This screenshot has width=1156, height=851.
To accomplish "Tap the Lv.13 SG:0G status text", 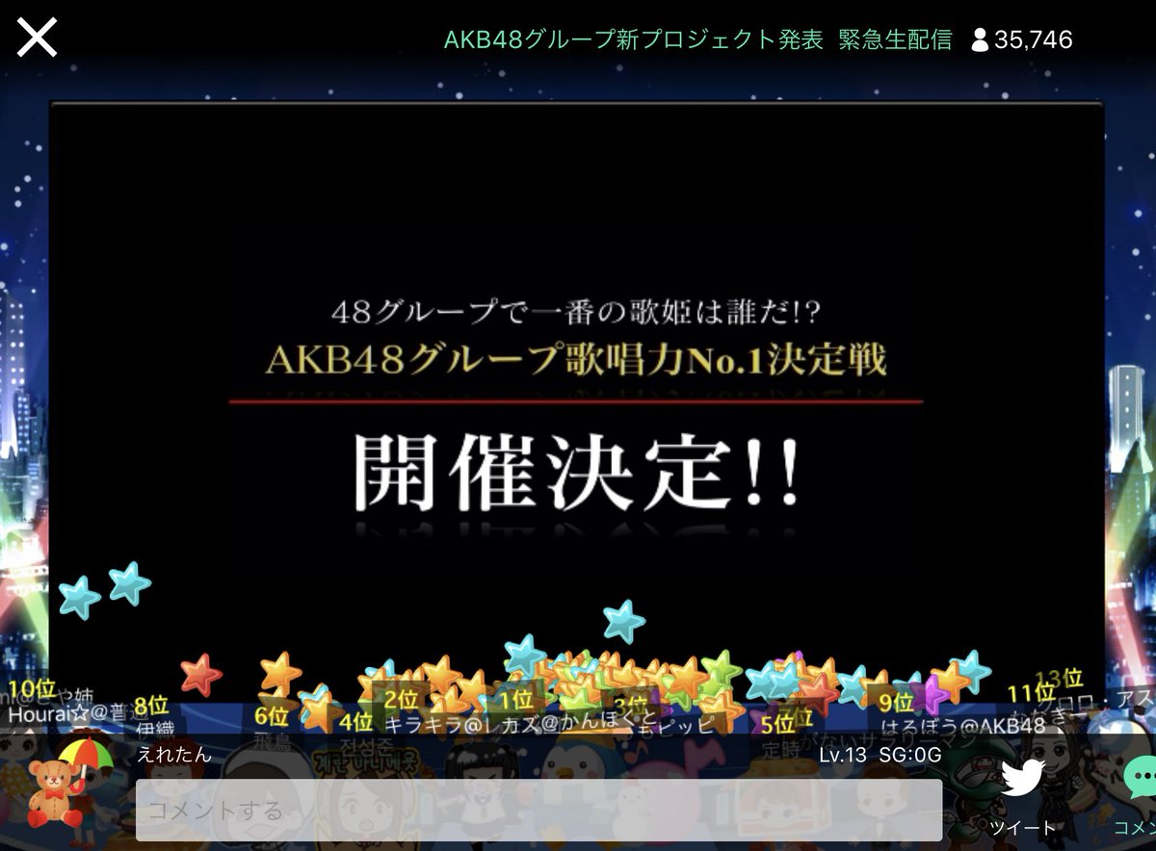I will coord(880,756).
